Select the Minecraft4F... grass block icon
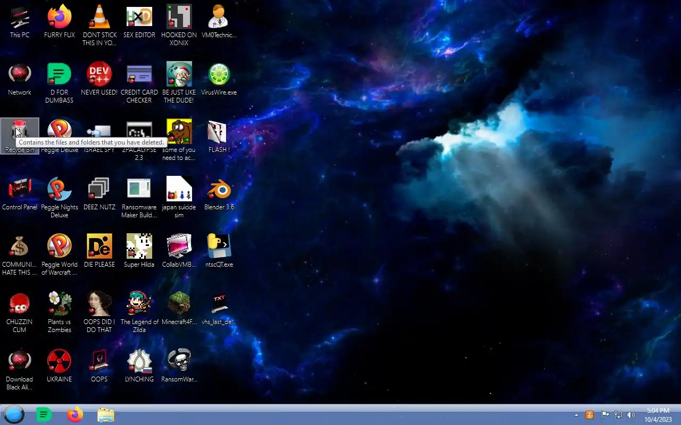 click(179, 309)
